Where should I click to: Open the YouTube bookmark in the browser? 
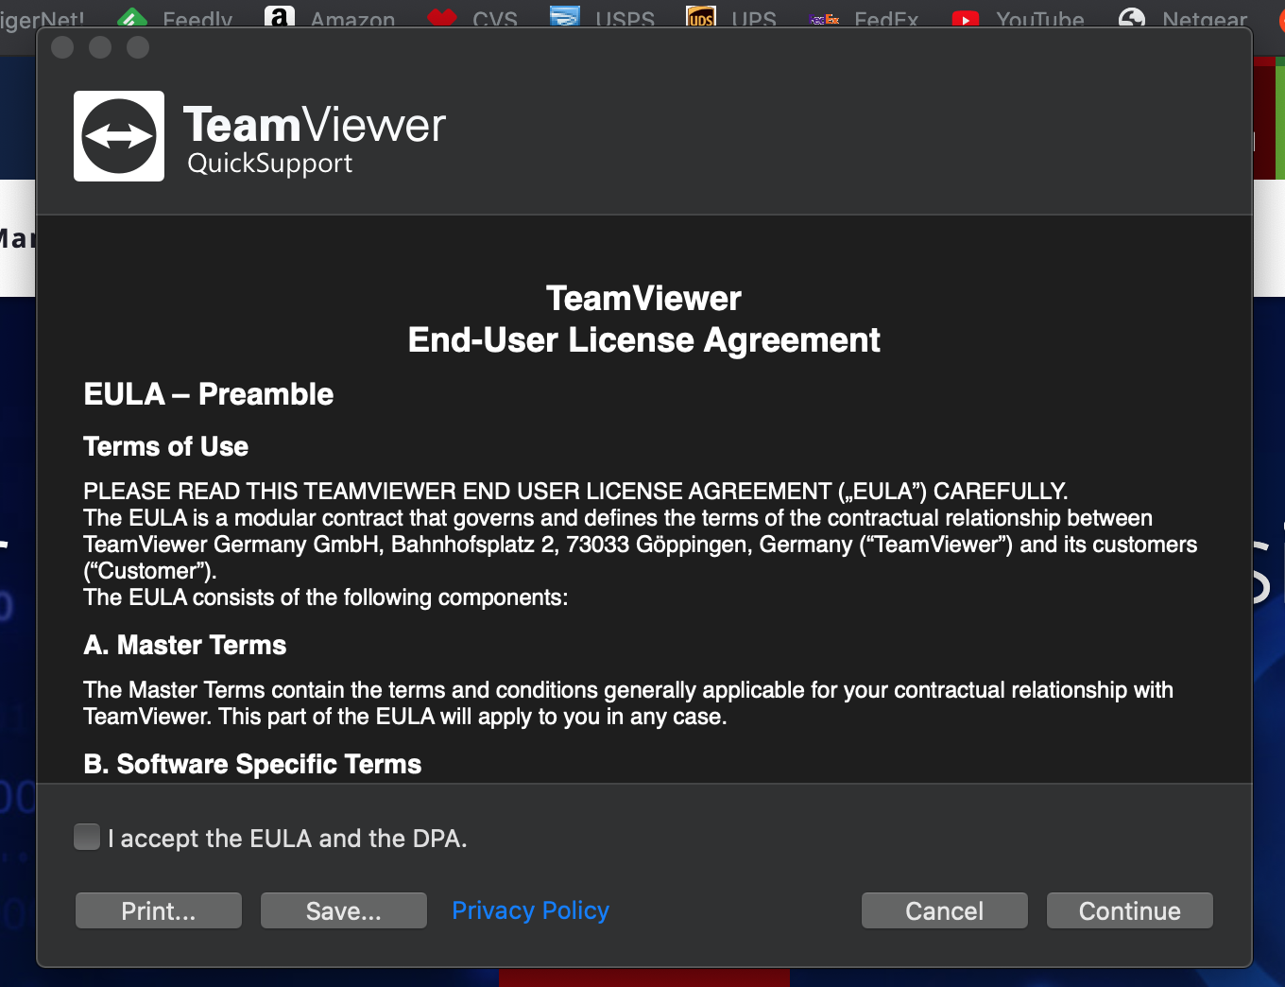coord(1018,18)
